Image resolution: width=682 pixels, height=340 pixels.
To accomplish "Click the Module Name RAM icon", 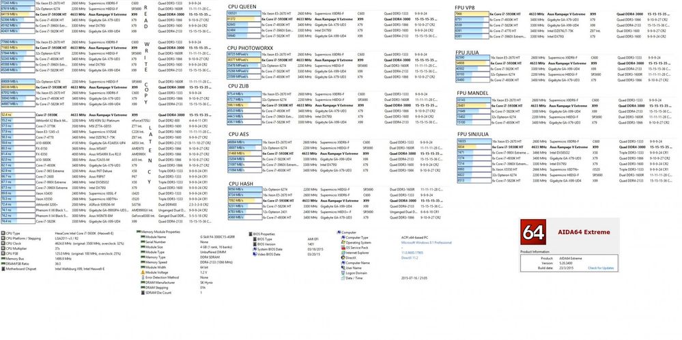I will coord(142,237).
